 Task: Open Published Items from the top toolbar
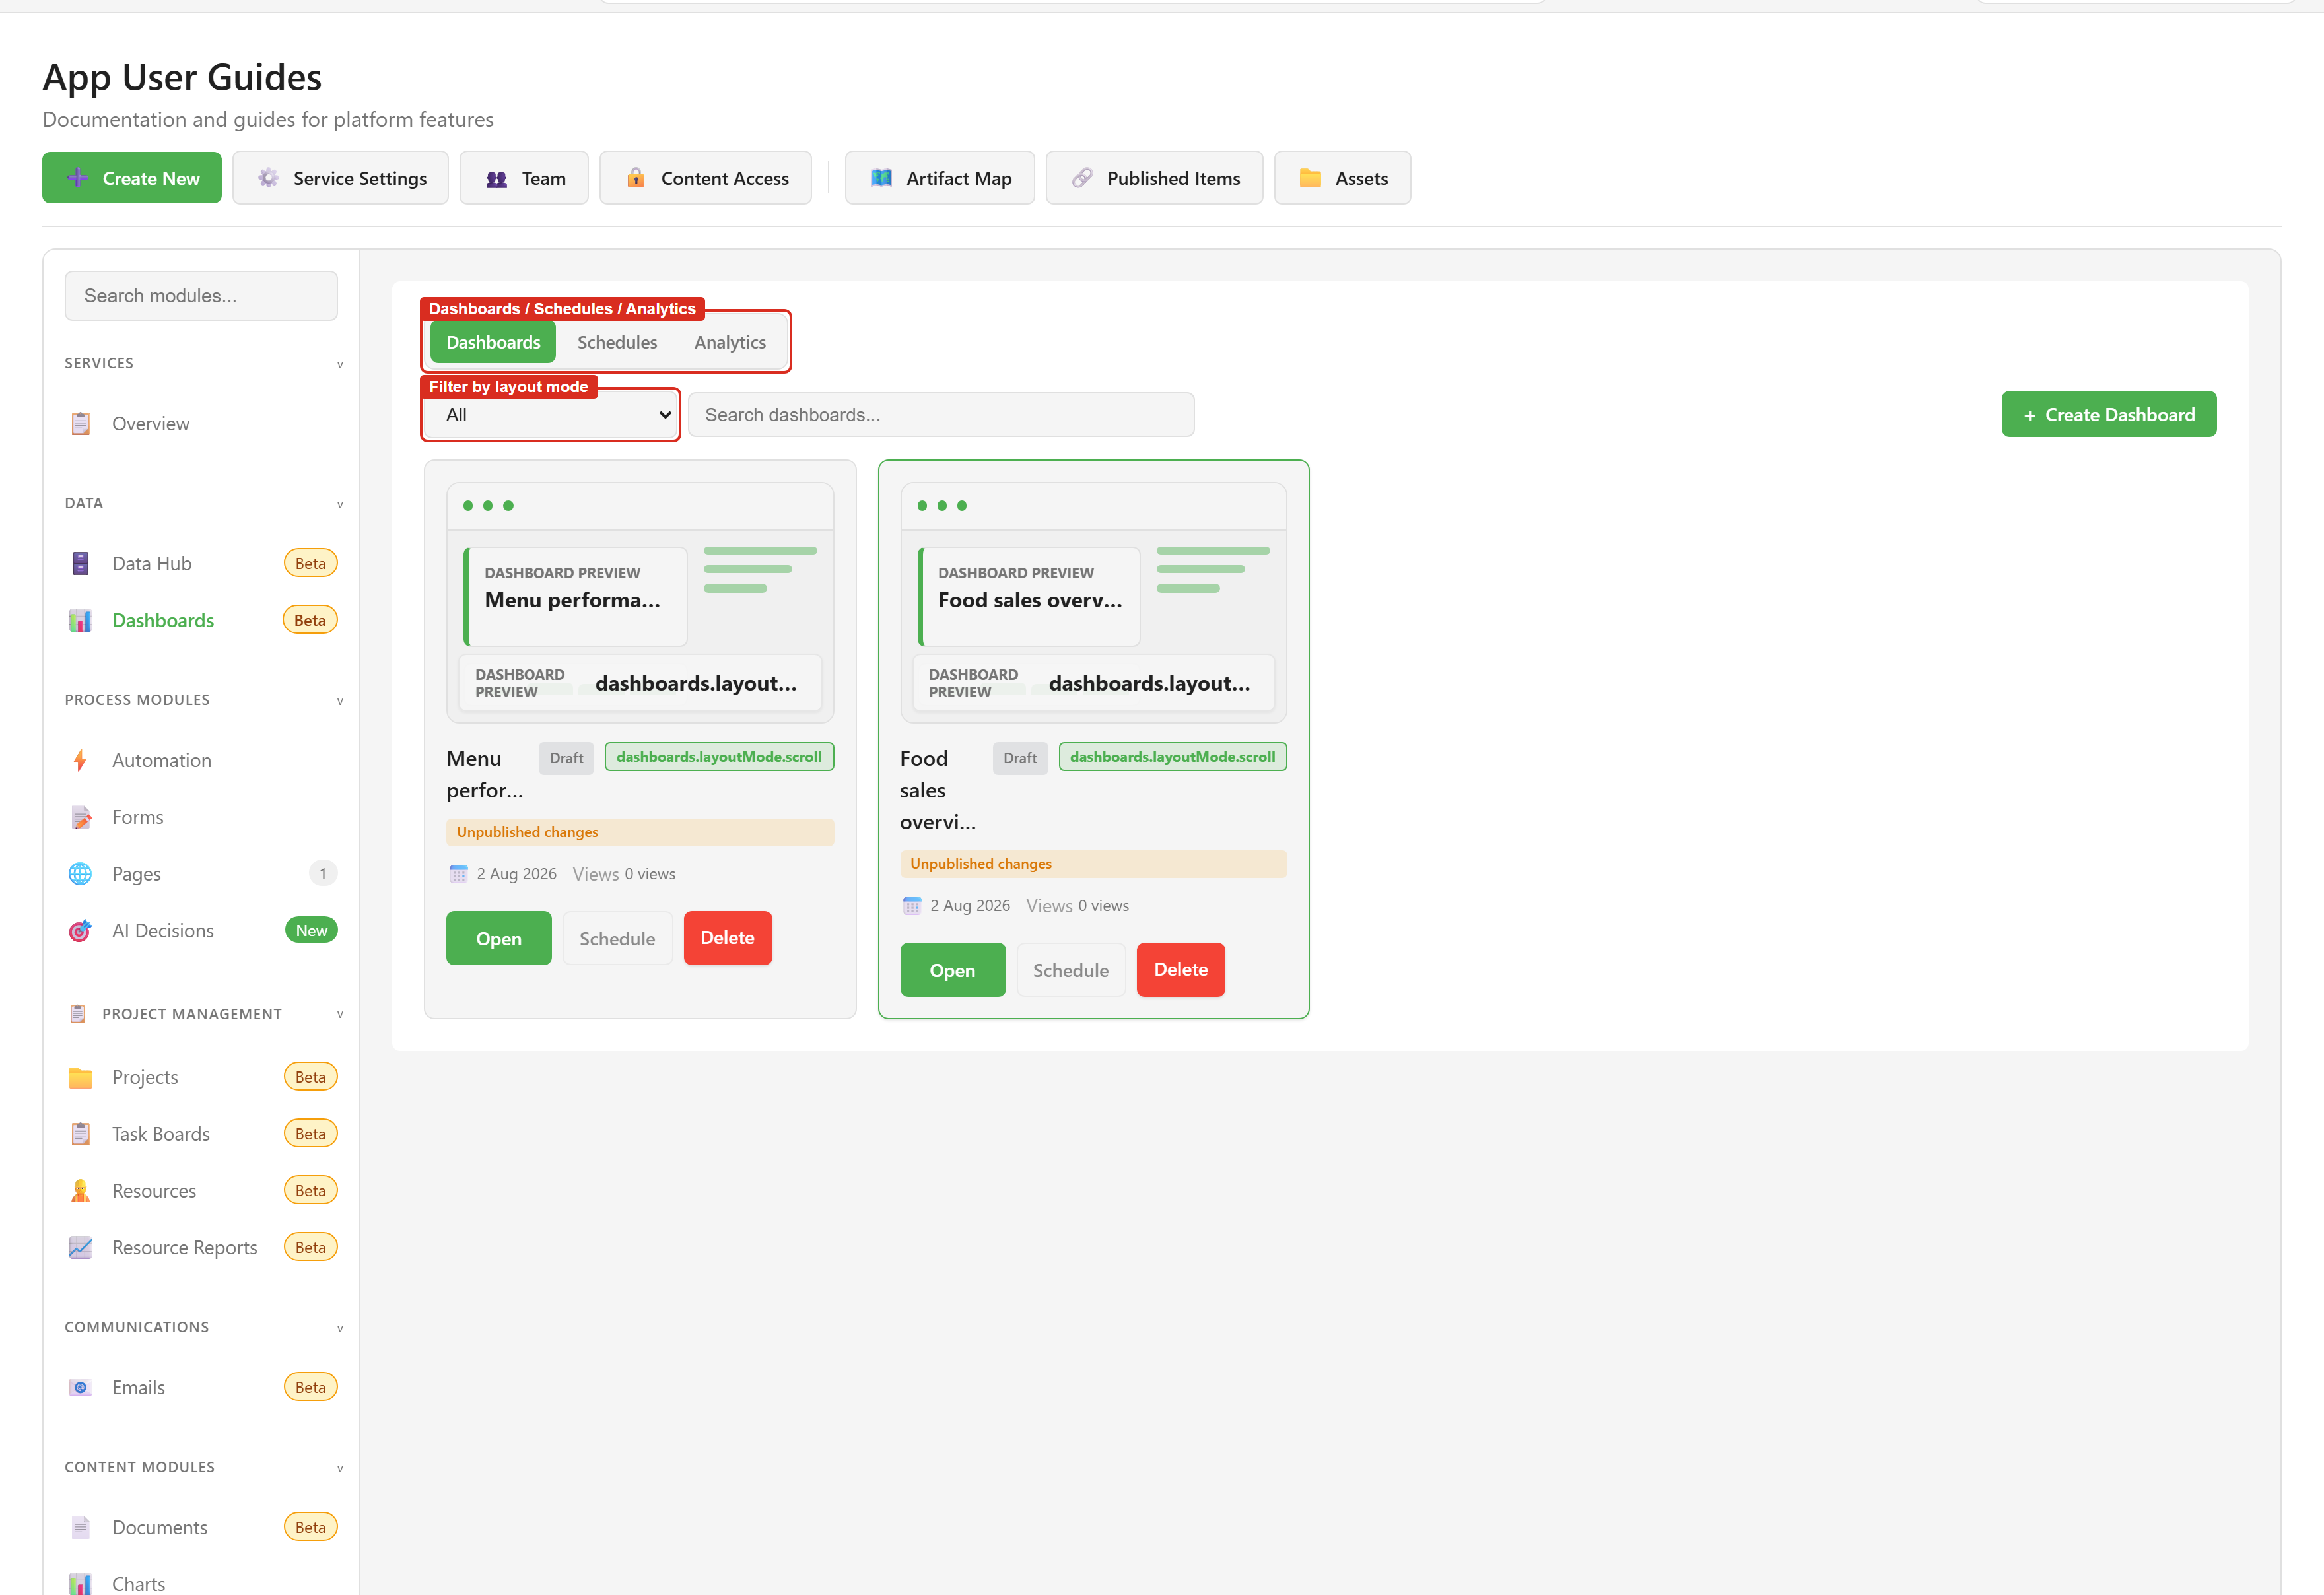[x=1154, y=178]
